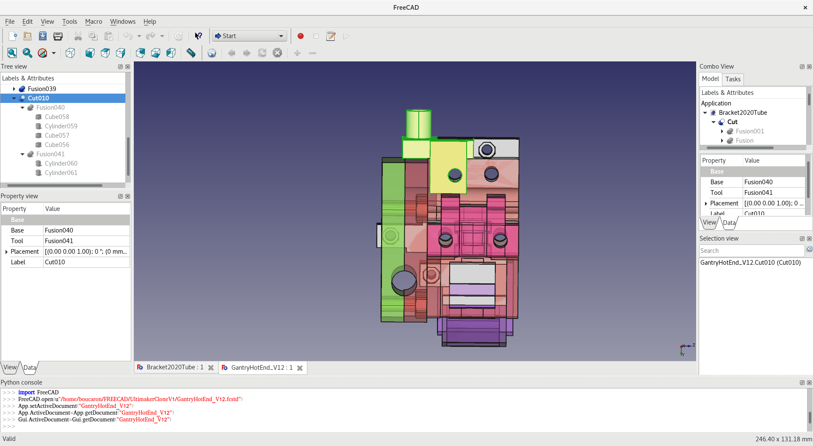Screen dimensions: 813x446
Task: Expand the Placement property in Property view
Action: click(6, 252)
